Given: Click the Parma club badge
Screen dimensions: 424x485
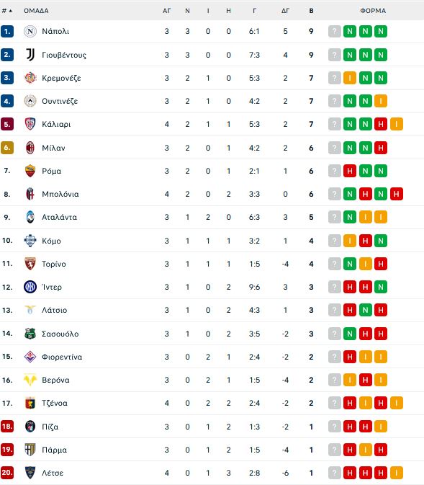Looking at the screenshot, I should (x=30, y=450).
